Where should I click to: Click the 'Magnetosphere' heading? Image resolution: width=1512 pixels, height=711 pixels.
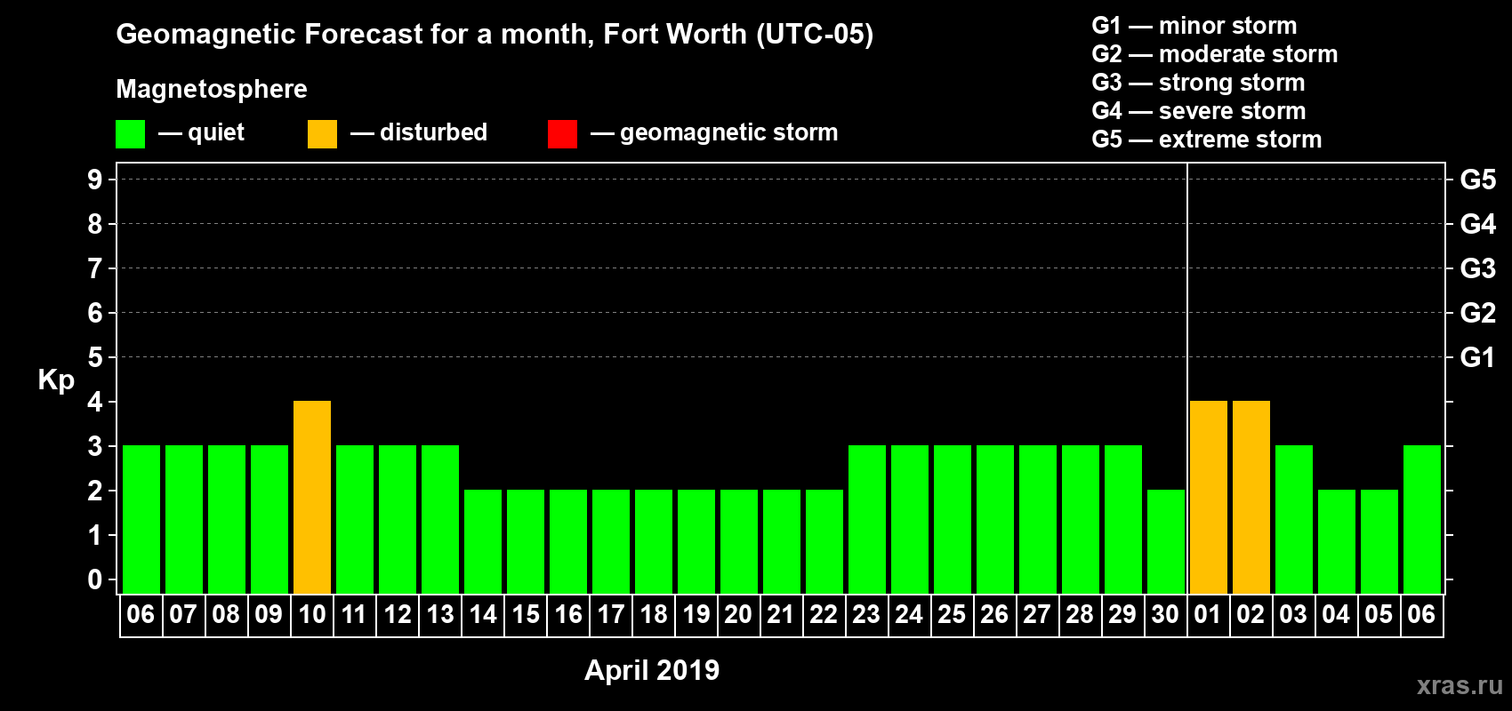point(212,89)
